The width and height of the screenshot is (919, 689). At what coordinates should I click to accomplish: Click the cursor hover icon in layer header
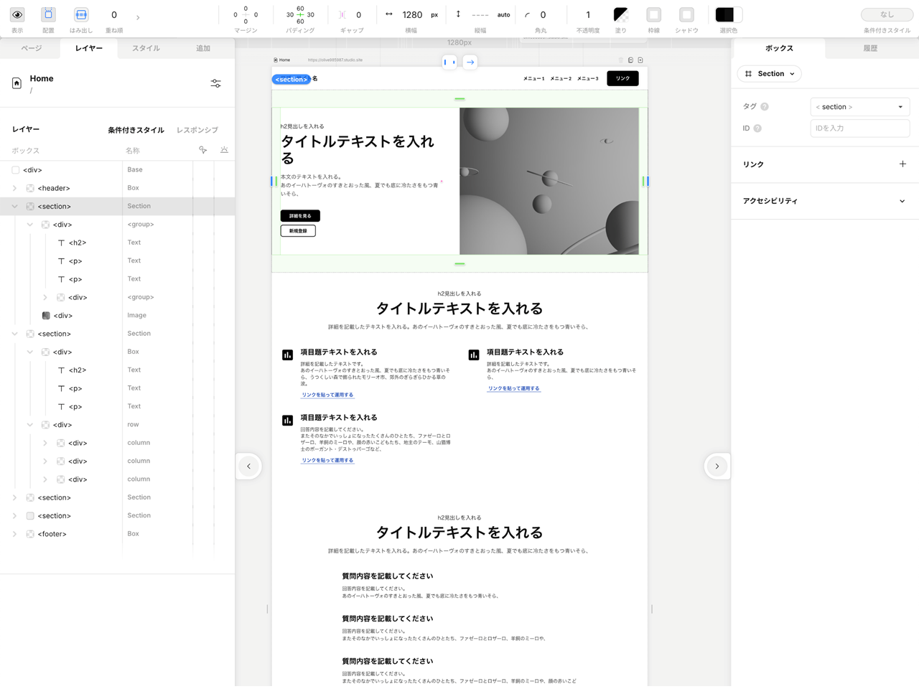(x=203, y=150)
